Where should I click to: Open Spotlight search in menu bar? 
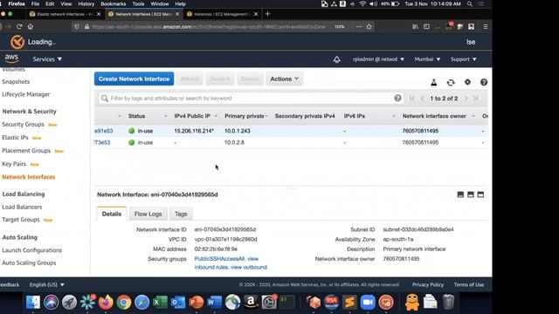(470, 3)
